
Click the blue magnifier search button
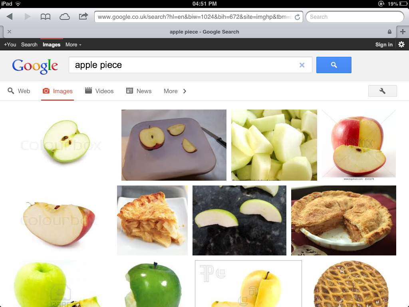tap(334, 65)
